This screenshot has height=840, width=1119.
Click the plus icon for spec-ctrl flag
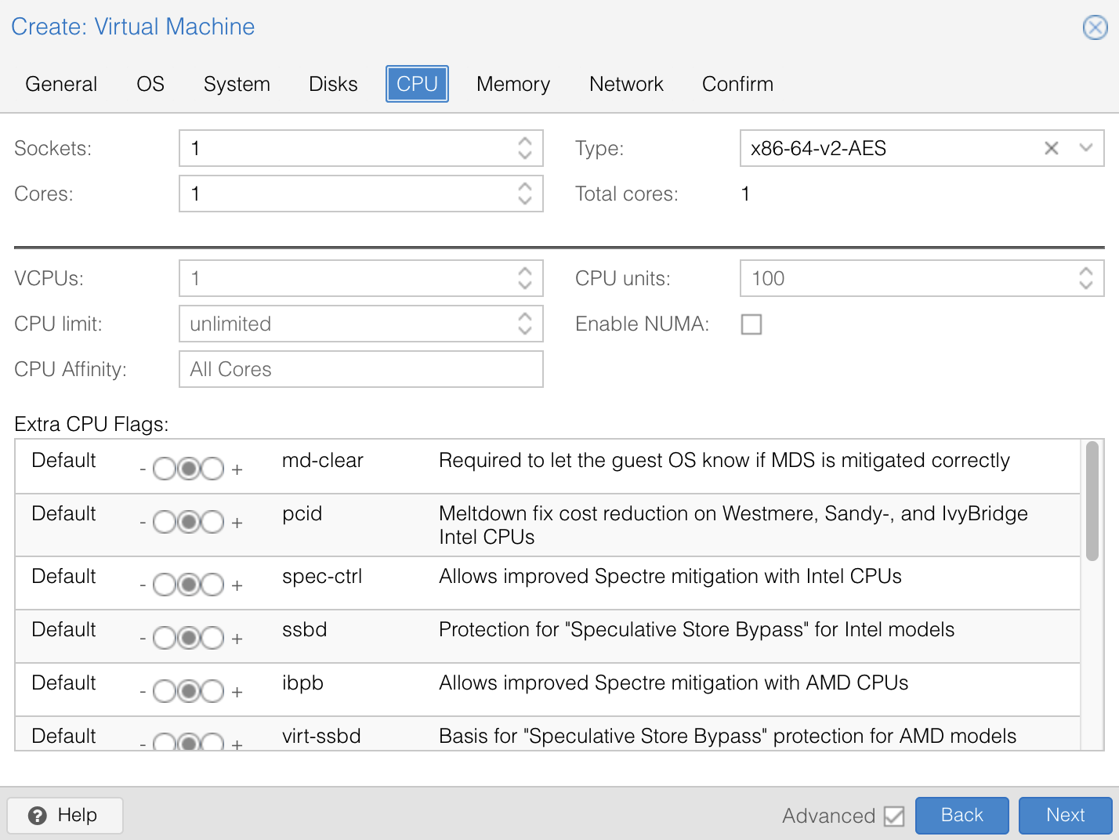tap(237, 585)
